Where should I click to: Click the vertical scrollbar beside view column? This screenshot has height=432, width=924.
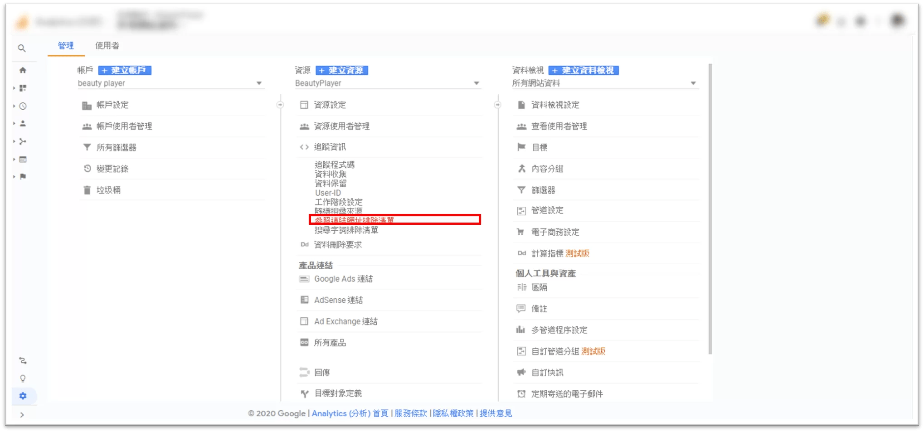[710, 209]
